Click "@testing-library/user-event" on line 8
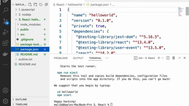This screenshot has height=106, width=189. tap(107, 48)
